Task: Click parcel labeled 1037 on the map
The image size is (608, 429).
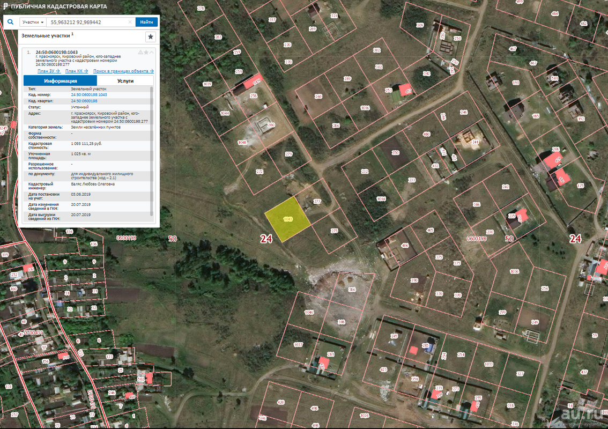Action: click(298, 344)
